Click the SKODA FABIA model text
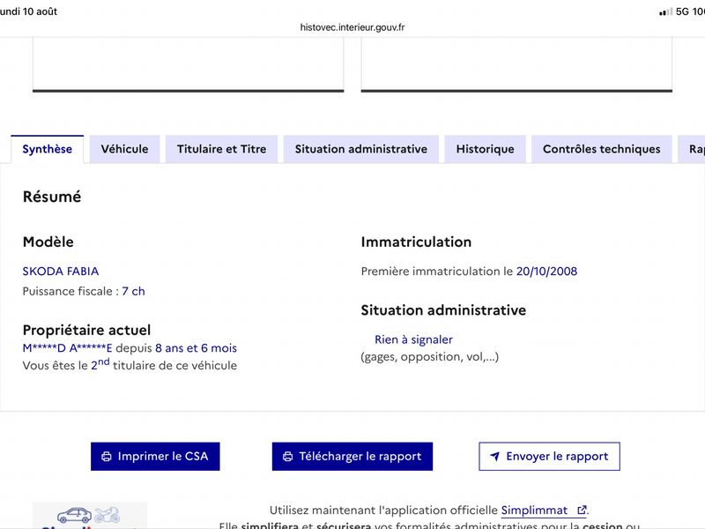This screenshot has width=705, height=529. (x=61, y=272)
